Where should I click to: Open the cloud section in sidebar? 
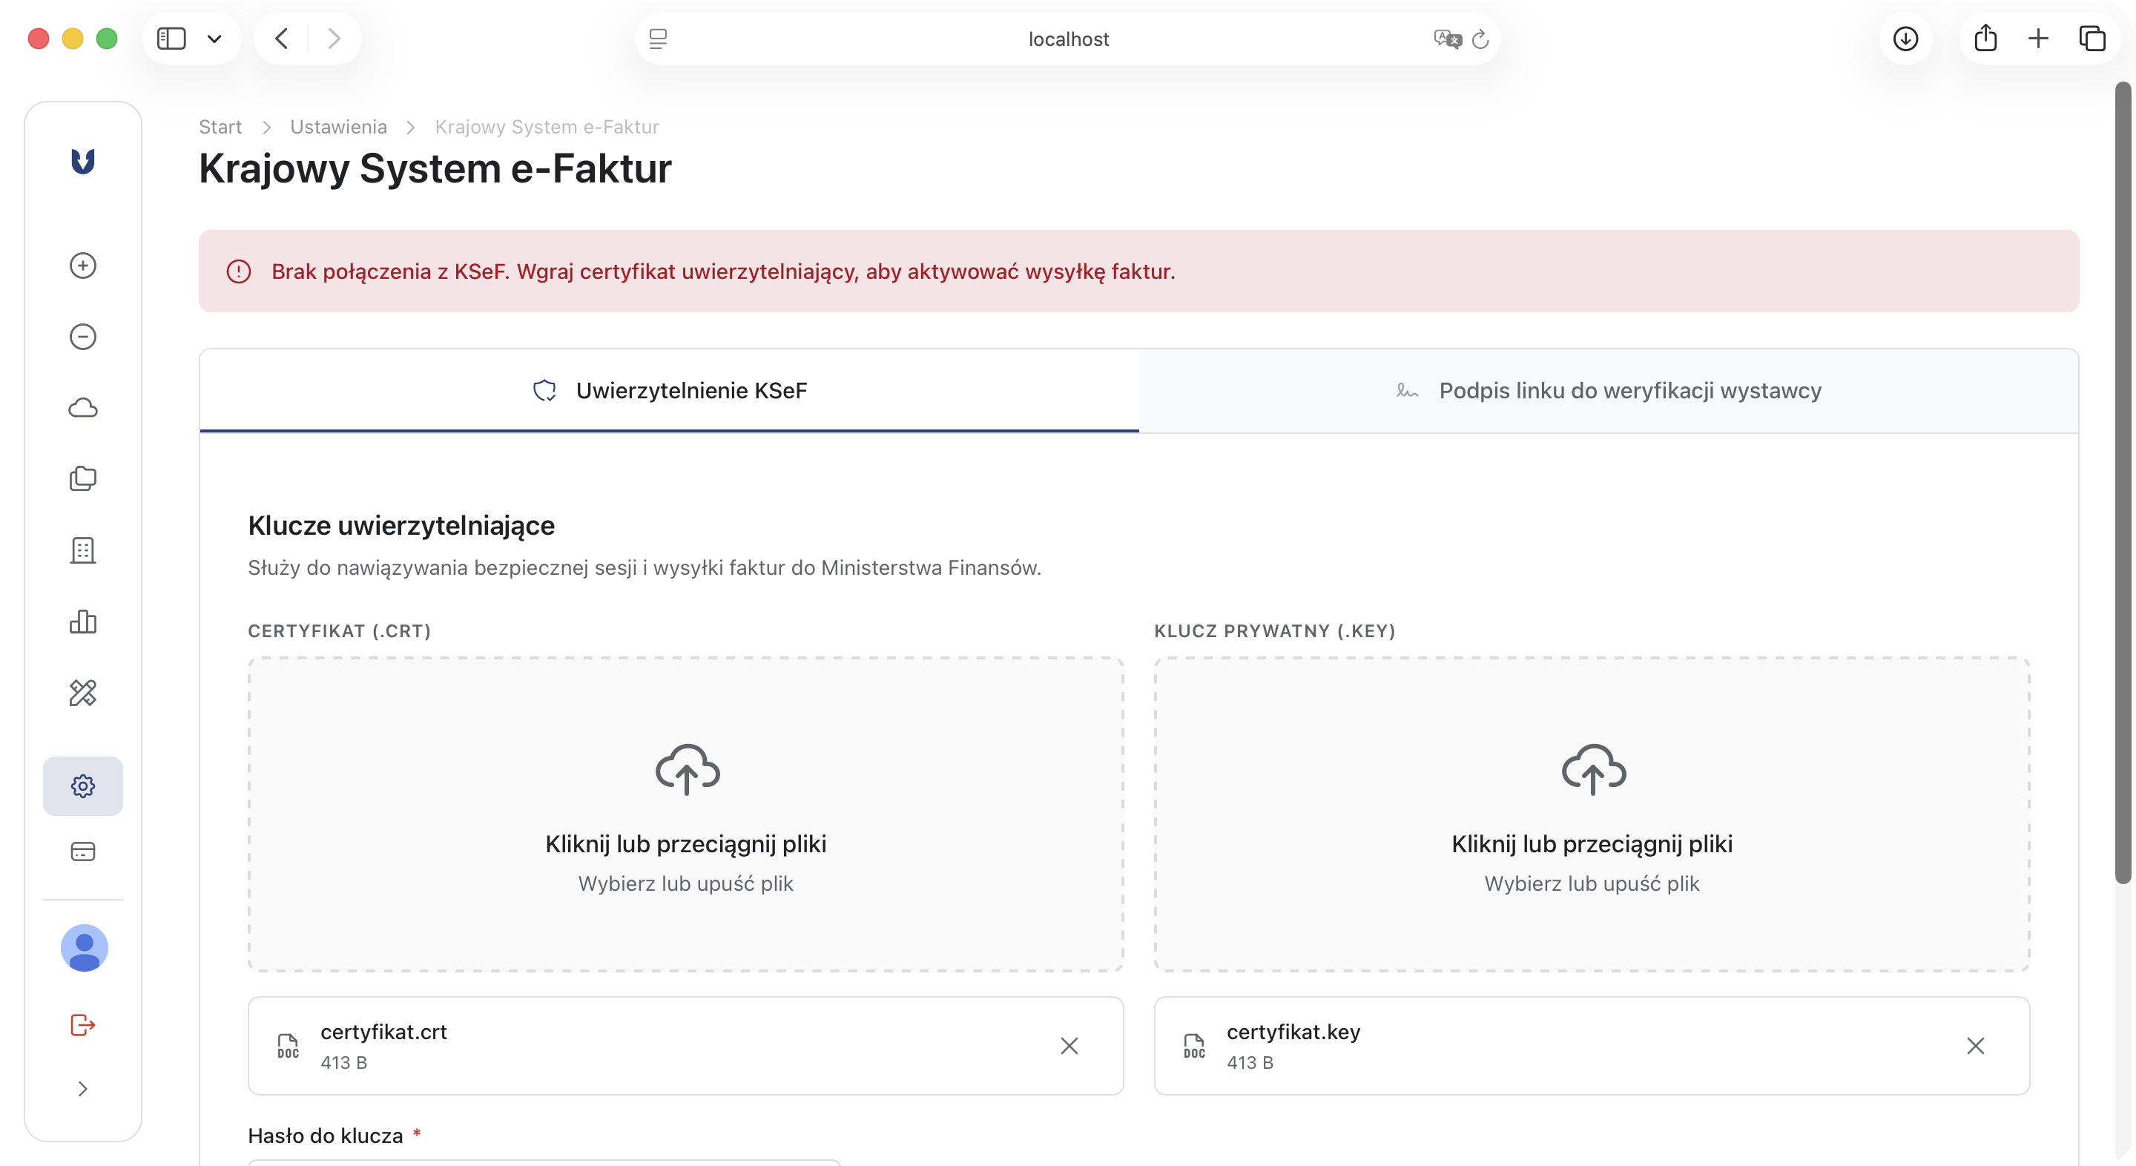[x=83, y=408]
